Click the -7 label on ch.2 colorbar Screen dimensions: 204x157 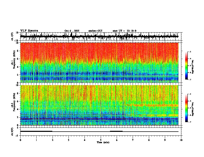[190, 122]
